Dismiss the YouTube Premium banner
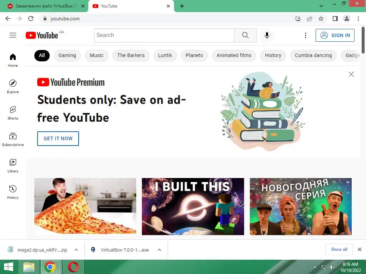 pos(351,74)
